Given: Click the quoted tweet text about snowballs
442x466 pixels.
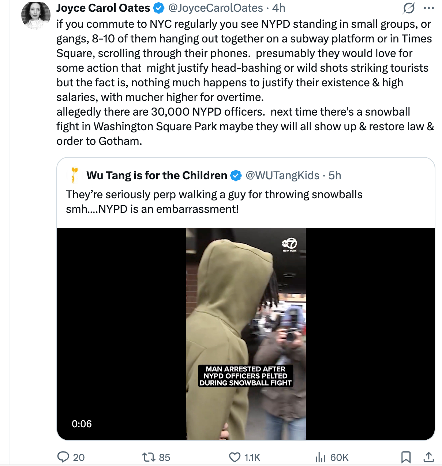Looking at the screenshot, I should (x=214, y=202).
